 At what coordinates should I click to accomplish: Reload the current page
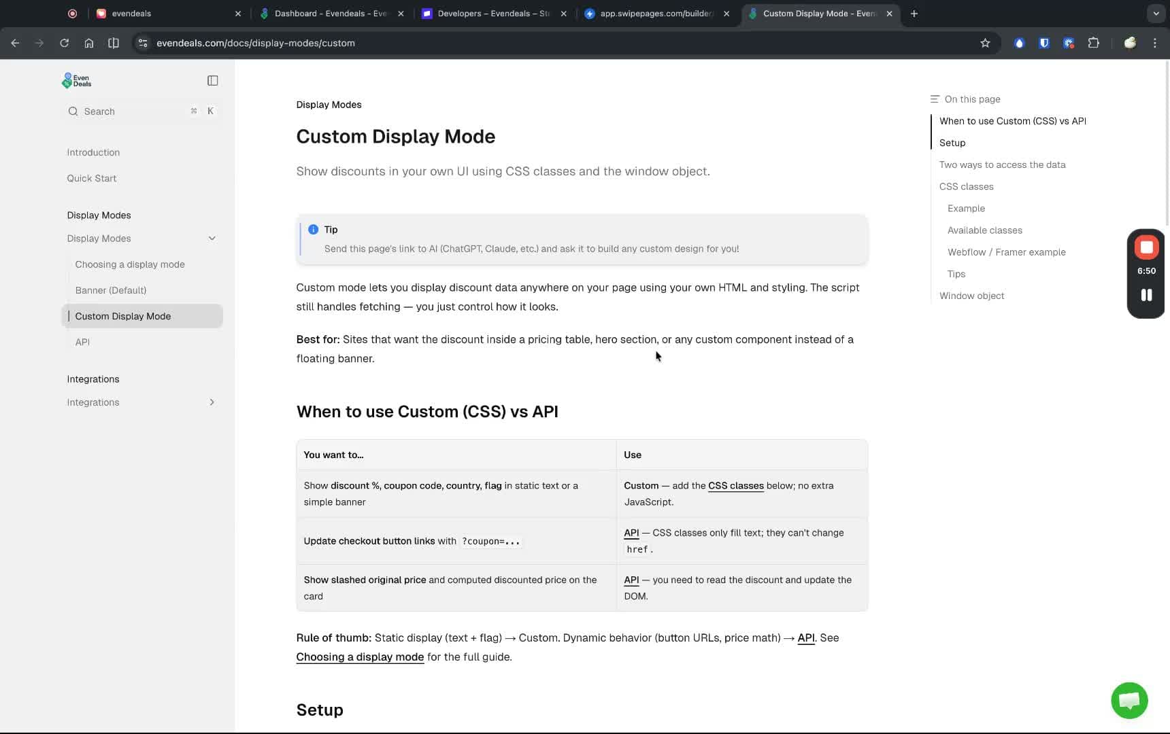pyautogui.click(x=64, y=43)
